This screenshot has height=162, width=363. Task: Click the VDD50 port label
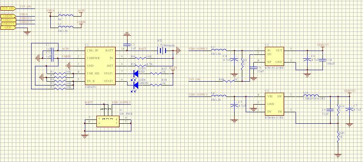[8, 16]
